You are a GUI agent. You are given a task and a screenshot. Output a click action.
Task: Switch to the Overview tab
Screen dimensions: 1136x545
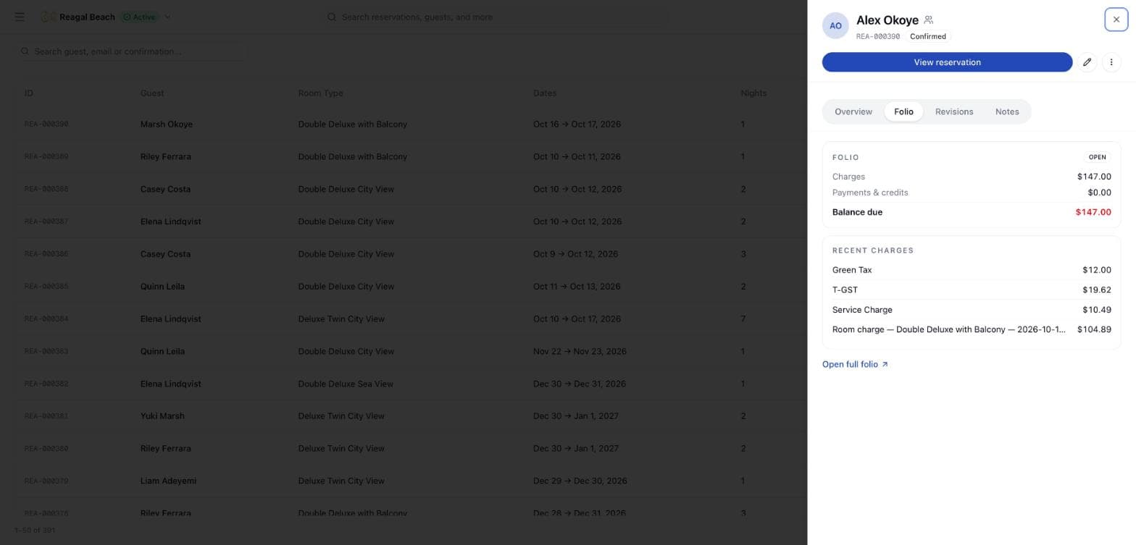(x=853, y=111)
